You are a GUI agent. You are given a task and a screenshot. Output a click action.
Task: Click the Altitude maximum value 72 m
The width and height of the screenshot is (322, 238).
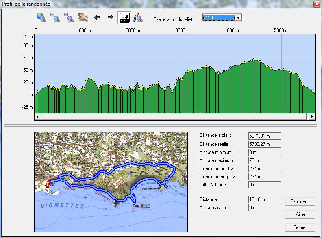pyautogui.click(x=265, y=160)
